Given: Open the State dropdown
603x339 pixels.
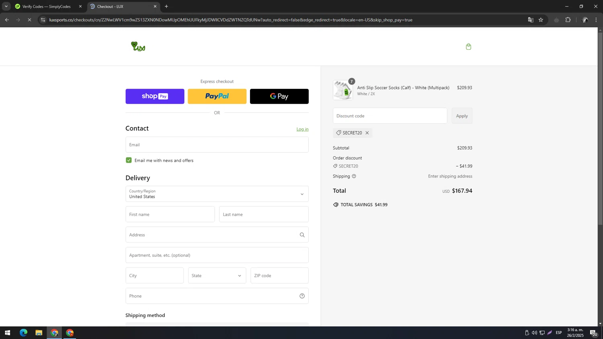Looking at the screenshot, I should coord(217,276).
